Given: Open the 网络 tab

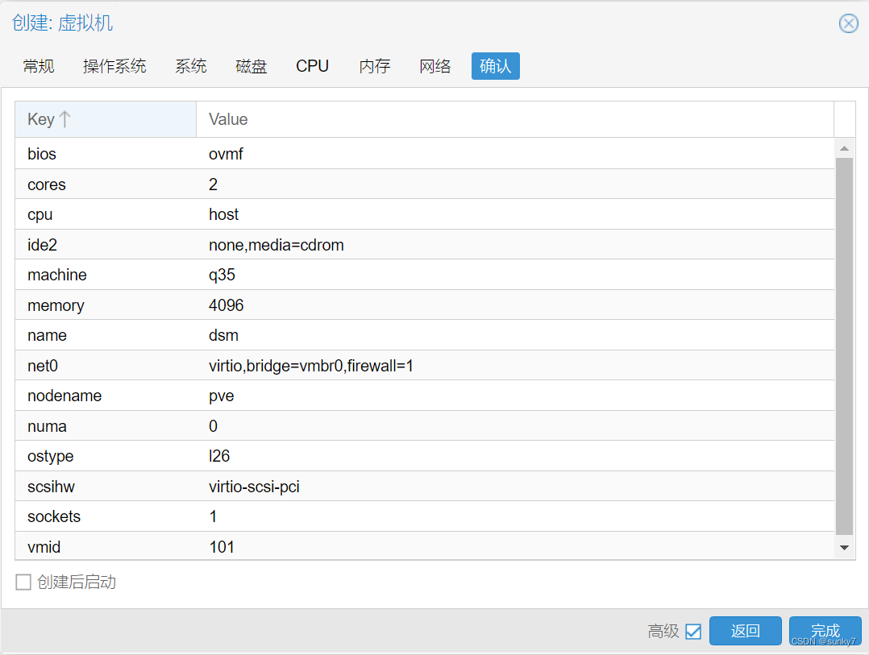Looking at the screenshot, I should coord(435,66).
